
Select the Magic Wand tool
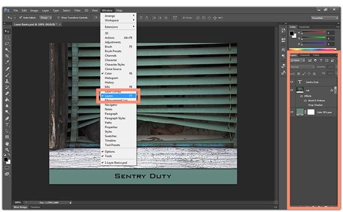click(7, 50)
